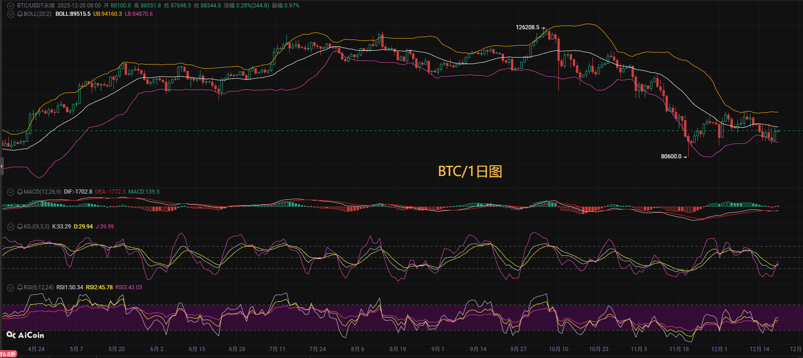Click the alert bell icon beside KDJ(9,3,3)
The height and width of the screenshot is (358, 803).
(x=20, y=227)
